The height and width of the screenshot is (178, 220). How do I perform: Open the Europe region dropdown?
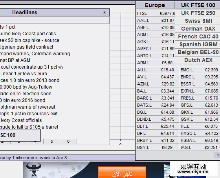coord(155,5)
